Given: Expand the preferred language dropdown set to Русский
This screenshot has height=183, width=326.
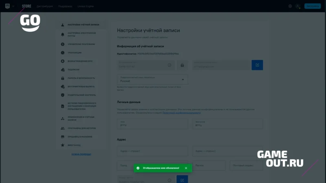Looking at the screenshot, I should (x=152, y=79).
